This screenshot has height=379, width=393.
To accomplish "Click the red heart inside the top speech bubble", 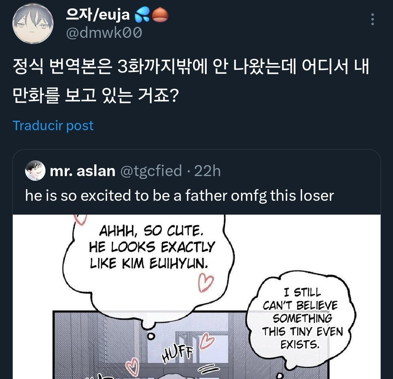I will [x=206, y=283].
